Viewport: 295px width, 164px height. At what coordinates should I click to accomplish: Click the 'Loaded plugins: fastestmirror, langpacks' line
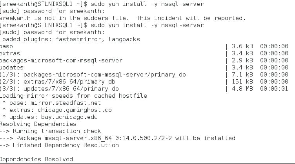pos(70,39)
